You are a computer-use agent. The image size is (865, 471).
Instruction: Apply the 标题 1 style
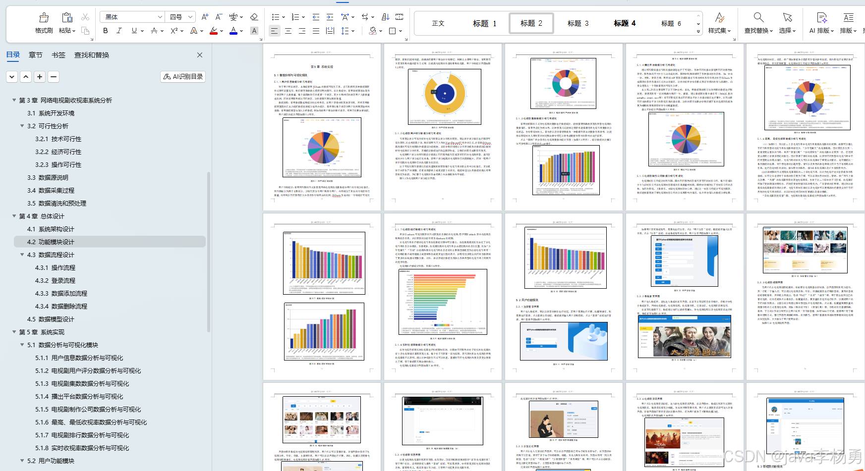pyautogui.click(x=484, y=23)
